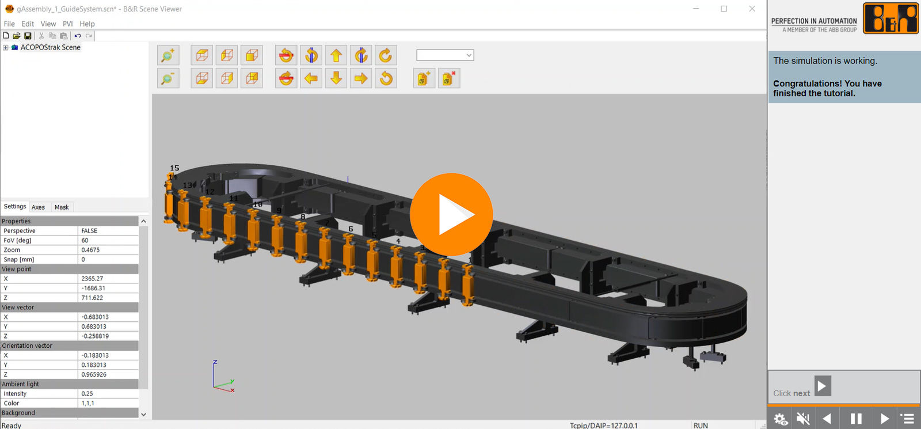Toggle the tutorial sound mute icon
921x429 pixels.
click(803, 419)
